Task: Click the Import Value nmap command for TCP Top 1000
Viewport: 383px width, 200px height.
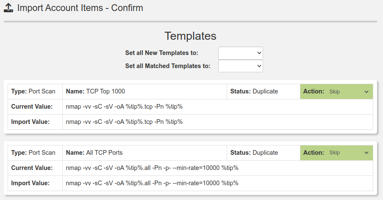Action: coord(124,122)
